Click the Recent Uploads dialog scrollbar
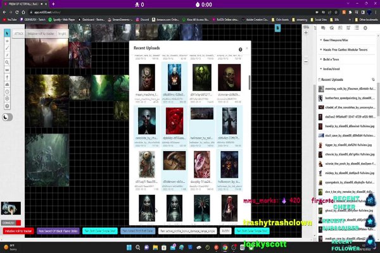380x253 pixels. [250, 82]
